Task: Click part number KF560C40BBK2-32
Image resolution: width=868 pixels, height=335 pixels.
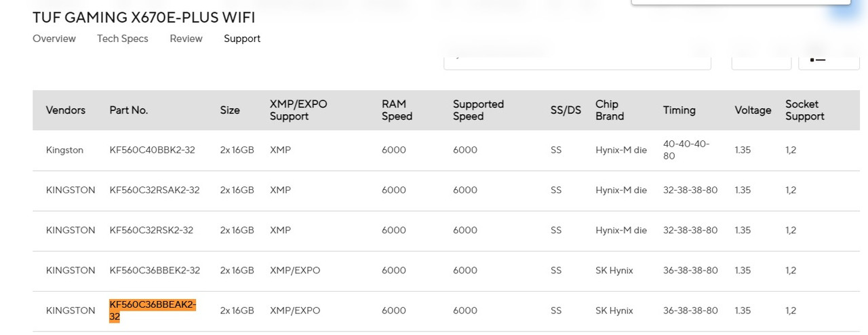Action: (x=152, y=150)
